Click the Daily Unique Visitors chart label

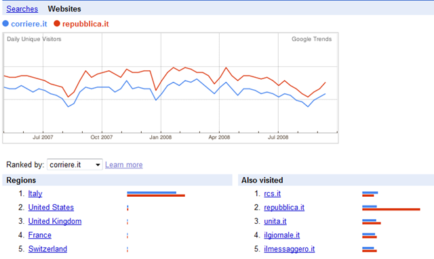[x=34, y=39]
